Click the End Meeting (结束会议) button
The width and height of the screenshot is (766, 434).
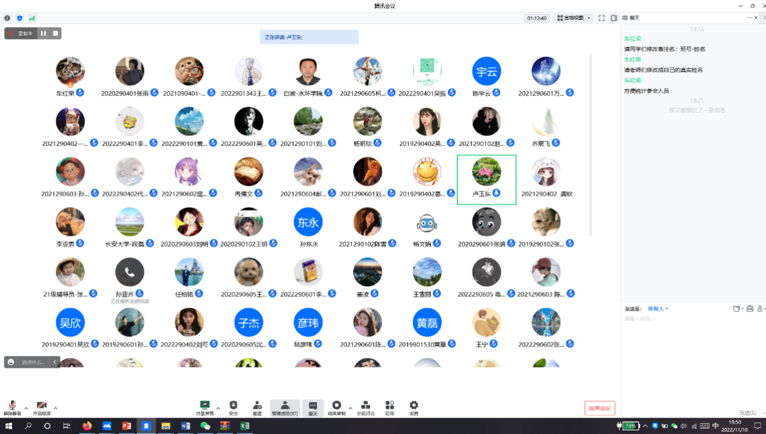pyautogui.click(x=599, y=408)
